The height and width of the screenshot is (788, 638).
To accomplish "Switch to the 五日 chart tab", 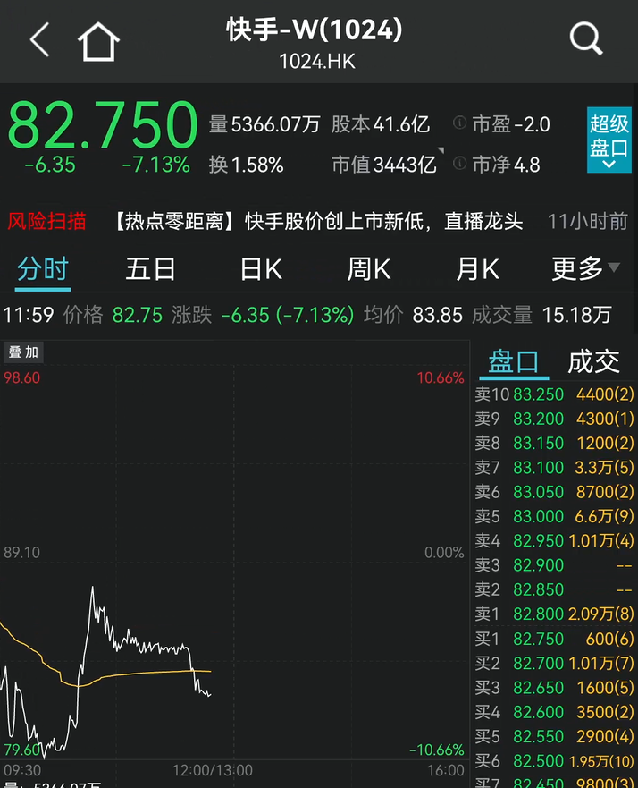I will pyautogui.click(x=150, y=268).
